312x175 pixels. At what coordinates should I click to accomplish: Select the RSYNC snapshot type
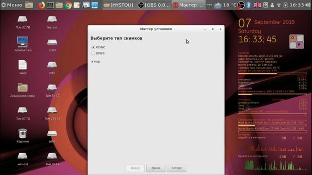[98, 47]
